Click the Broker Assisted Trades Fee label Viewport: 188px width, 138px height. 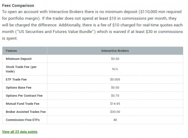[26, 112]
